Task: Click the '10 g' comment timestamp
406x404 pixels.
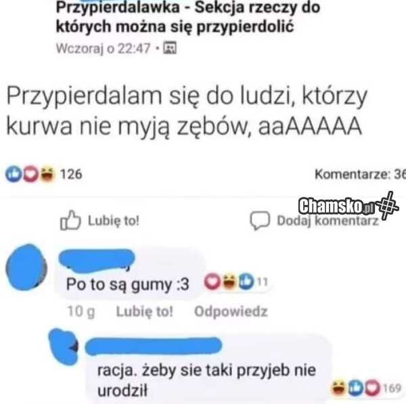Action: (x=81, y=311)
